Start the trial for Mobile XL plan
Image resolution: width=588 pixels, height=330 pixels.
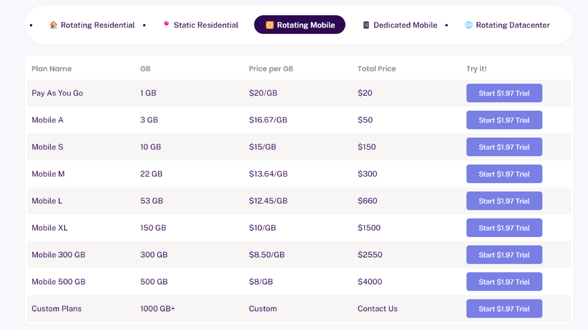[504, 228]
